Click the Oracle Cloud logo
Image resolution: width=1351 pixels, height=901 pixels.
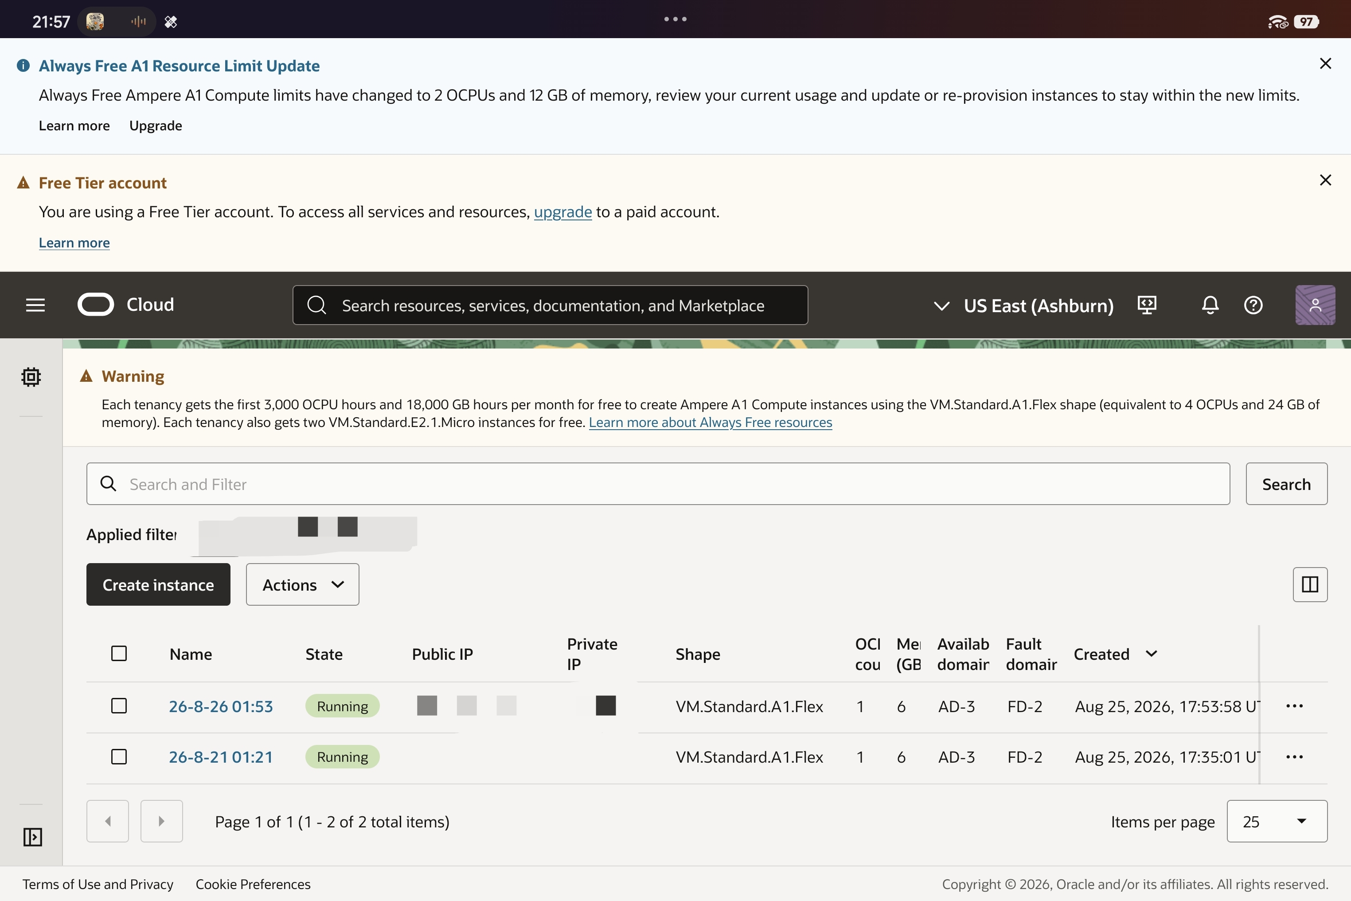pyautogui.click(x=126, y=305)
